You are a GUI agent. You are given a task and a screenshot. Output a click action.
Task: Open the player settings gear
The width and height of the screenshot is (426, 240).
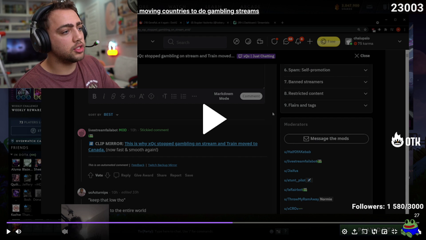pos(345,231)
